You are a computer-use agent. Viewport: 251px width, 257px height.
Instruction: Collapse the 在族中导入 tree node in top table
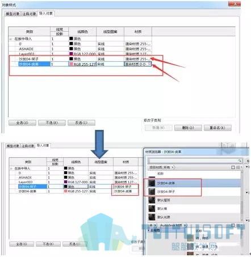point(11,39)
